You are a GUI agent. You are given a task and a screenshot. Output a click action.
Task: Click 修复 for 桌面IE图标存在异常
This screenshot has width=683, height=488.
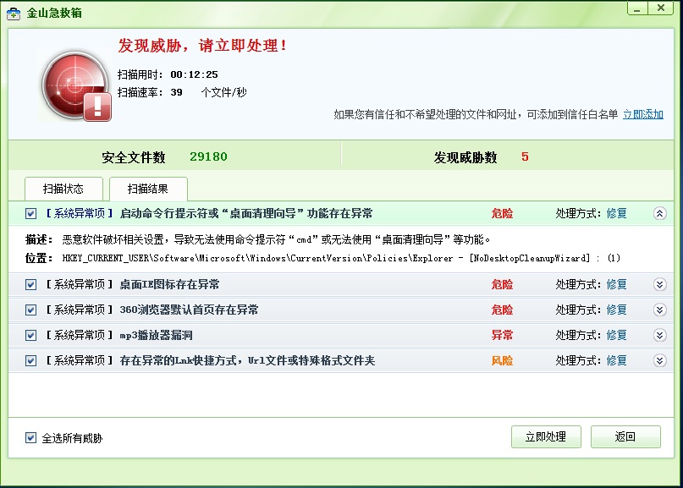point(616,284)
